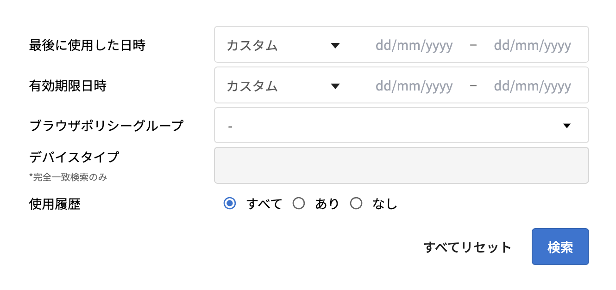Focus the first dd/mm/yyyy field in 有効期限日時 row
Image resolution: width=616 pixels, height=290 pixels.
[414, 85]
